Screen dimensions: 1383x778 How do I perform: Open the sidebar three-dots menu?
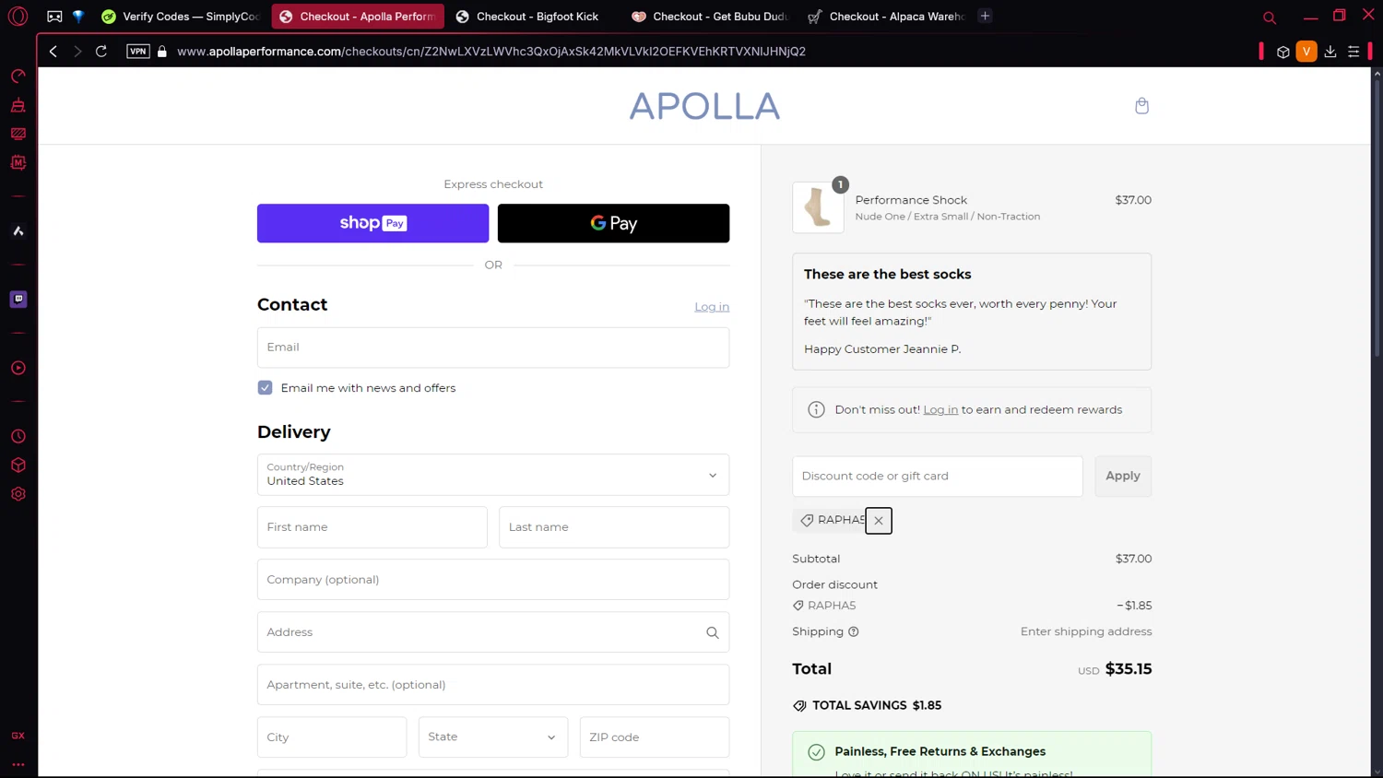pos(18,764)
